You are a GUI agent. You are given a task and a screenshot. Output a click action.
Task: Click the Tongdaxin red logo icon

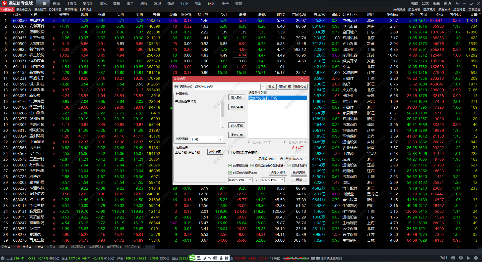(4, 3)
